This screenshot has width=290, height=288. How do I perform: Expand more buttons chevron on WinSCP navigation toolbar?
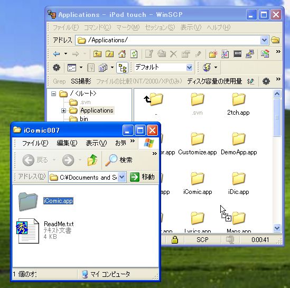278,52
